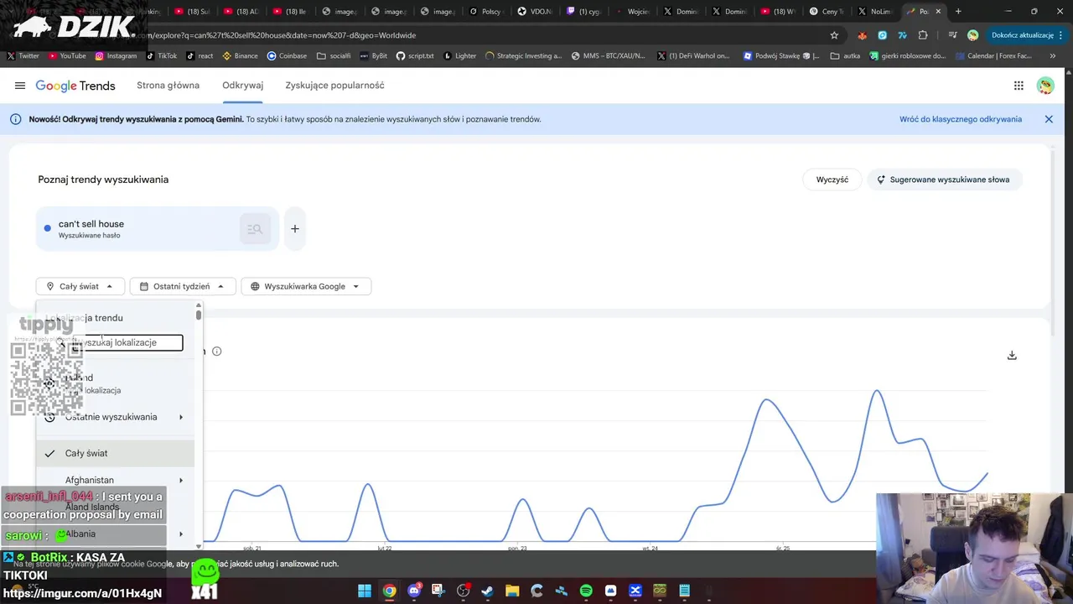Go to Strona główna tab
The image size is (1073, 604).
point(168,86)
